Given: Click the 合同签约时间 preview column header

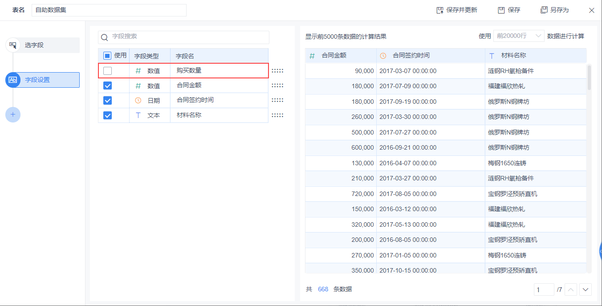Looking at the screenshot, I should point(431,56).
